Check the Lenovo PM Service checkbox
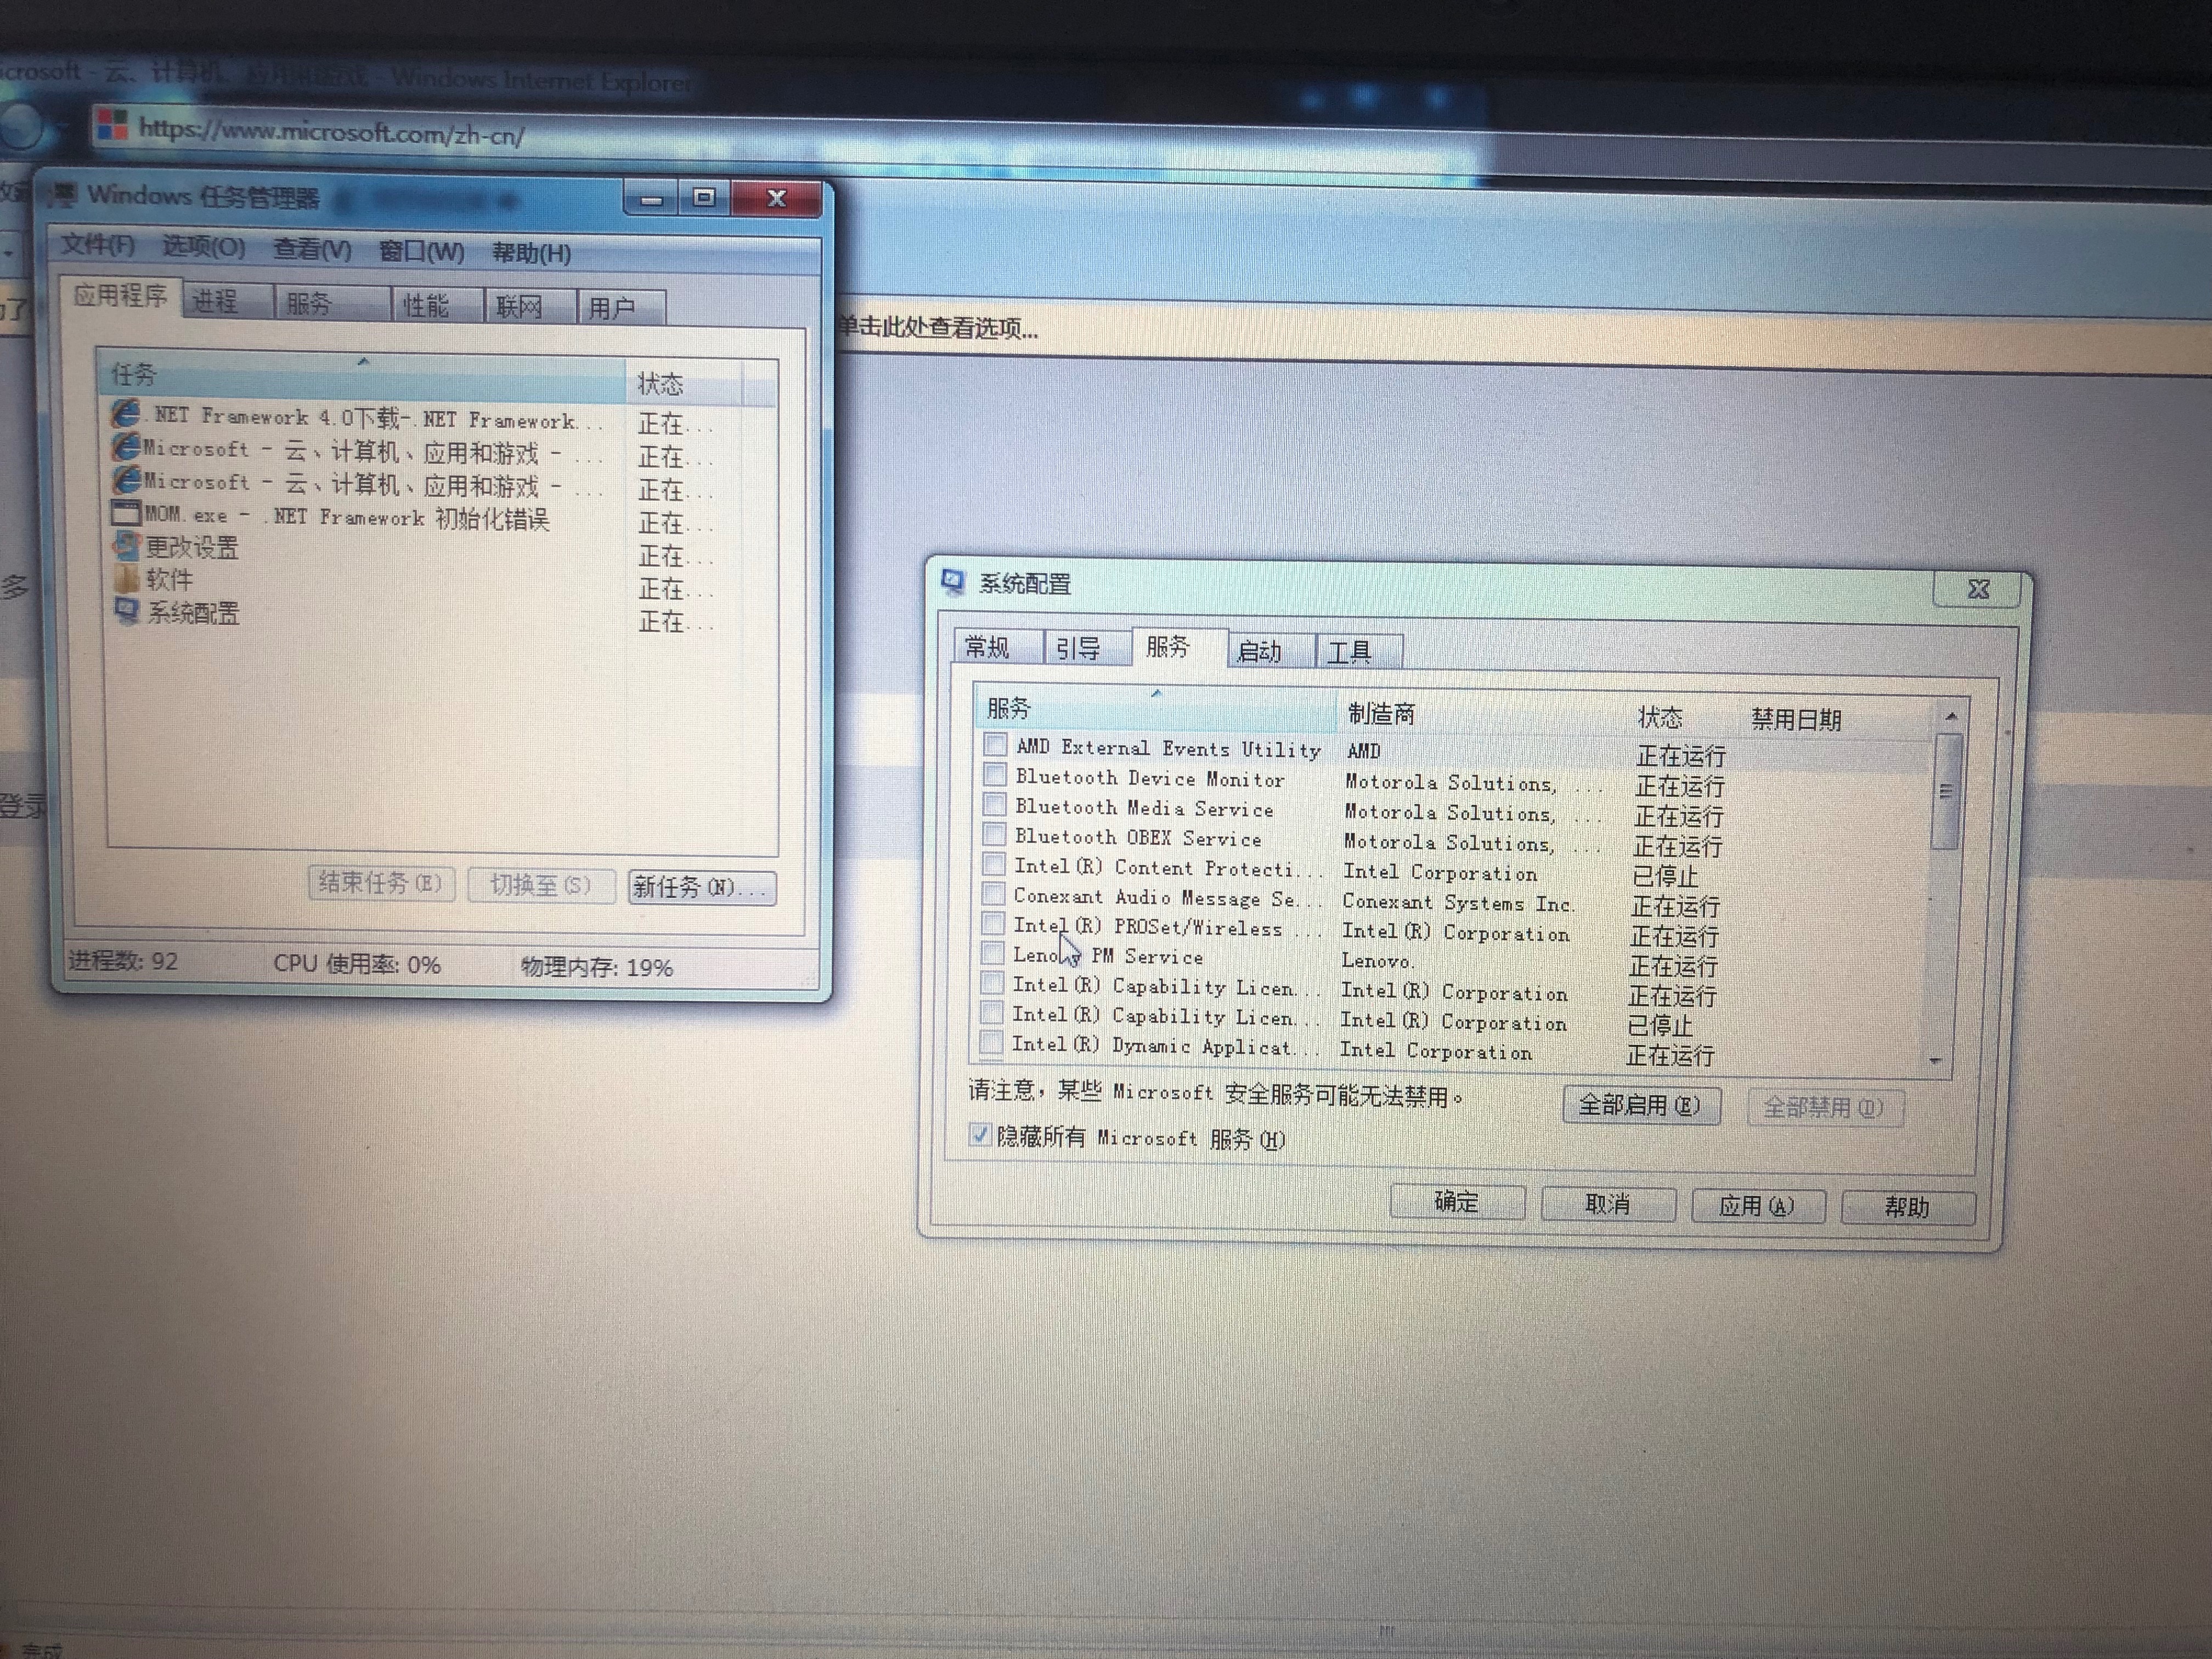 click(x=992, y=952)
